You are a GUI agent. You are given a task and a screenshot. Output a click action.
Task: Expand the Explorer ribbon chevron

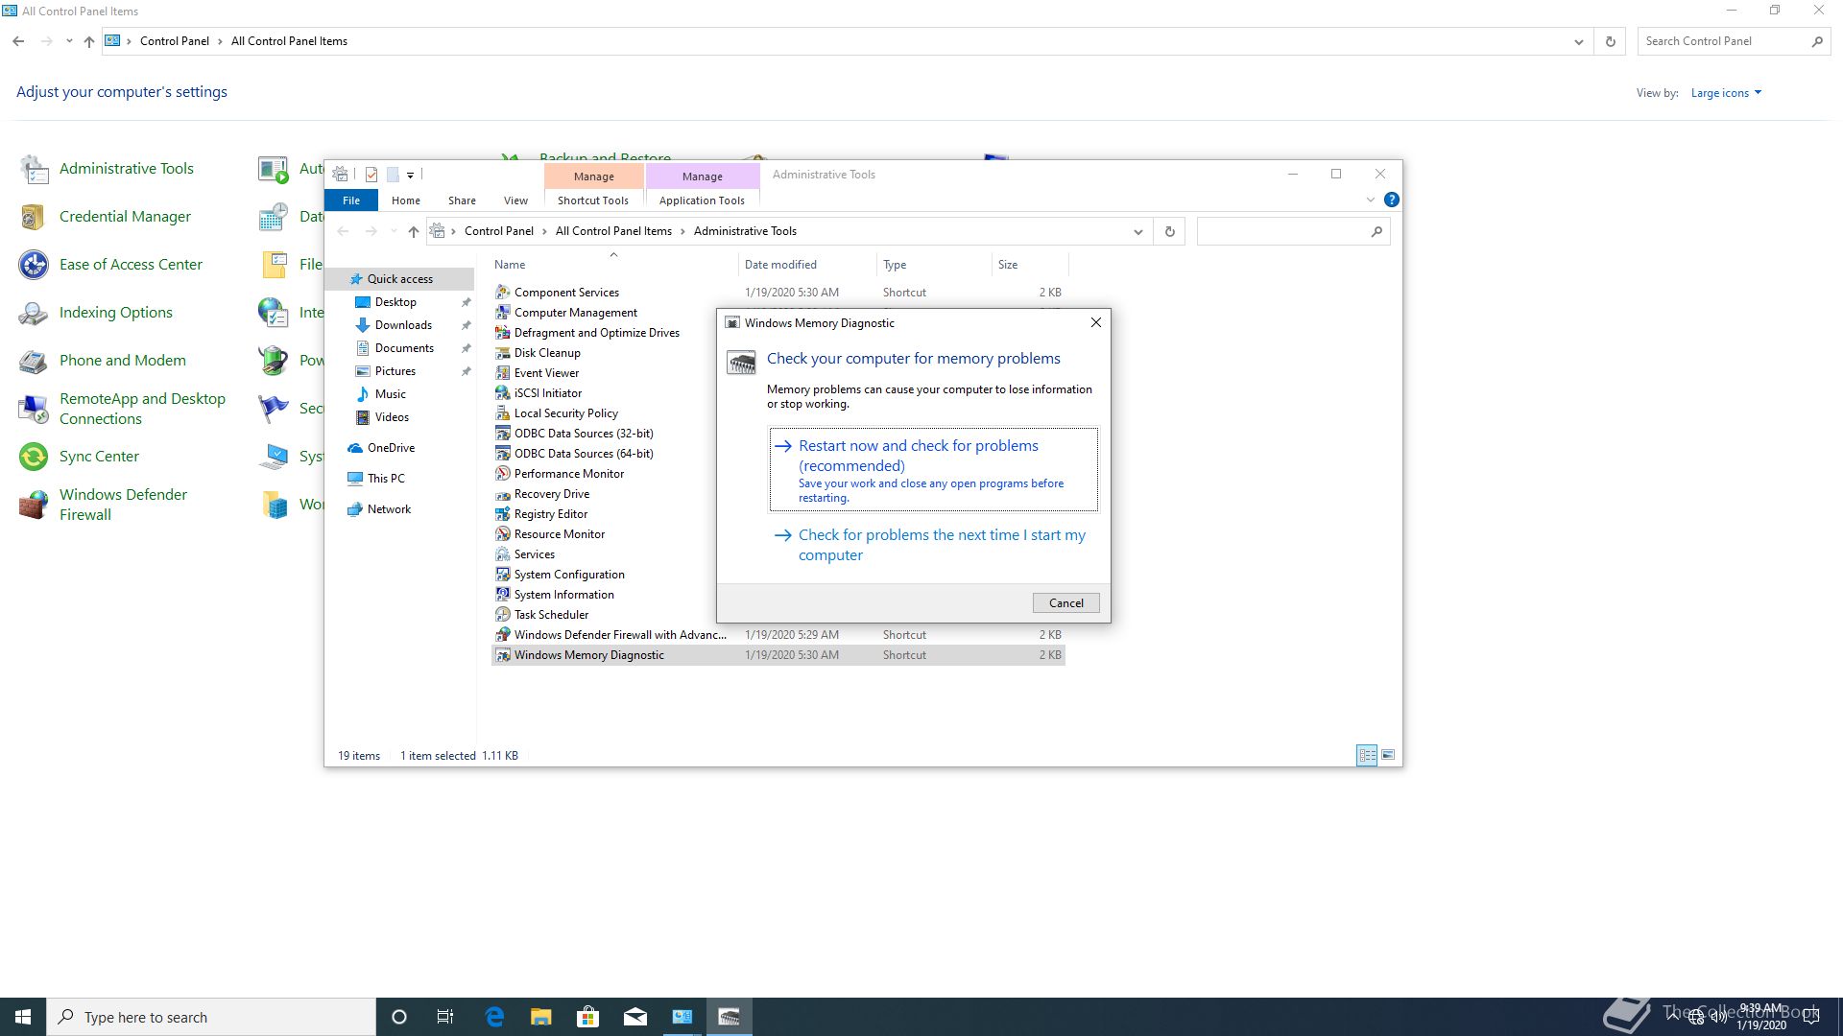click(1370, 200)
